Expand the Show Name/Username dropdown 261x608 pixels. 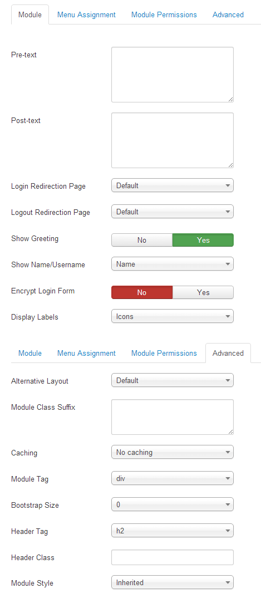click(173, 264)
